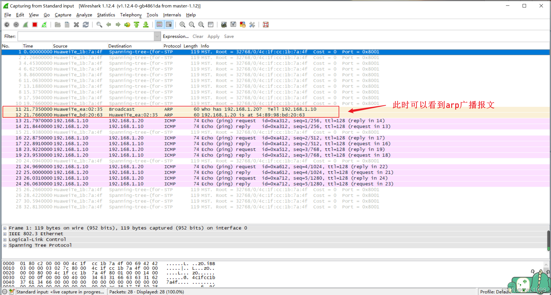
Task: Open the File menu
Action: (x=8, y=15)
